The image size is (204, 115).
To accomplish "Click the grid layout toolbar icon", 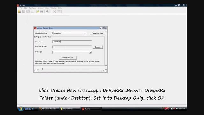I will 59,11.
